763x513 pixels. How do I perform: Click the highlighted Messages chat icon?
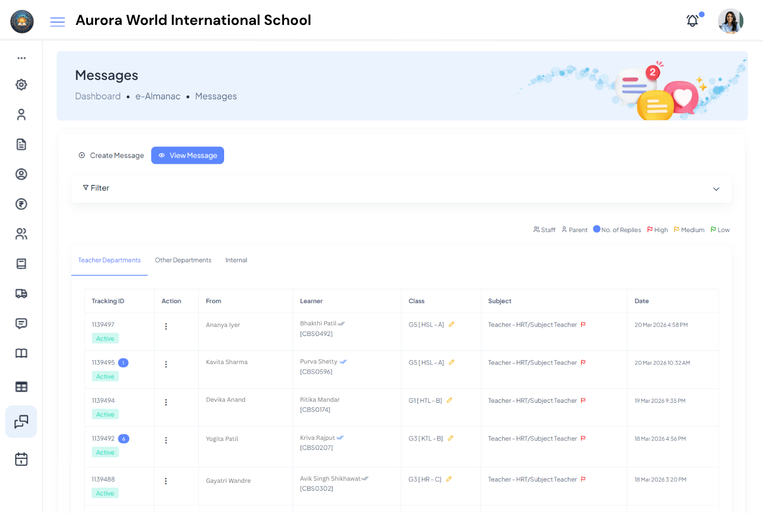click(21, 422)
